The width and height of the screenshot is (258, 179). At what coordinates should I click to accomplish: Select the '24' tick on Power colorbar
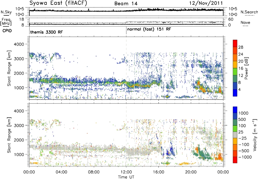pyautogui.click(x=241, y=54)
